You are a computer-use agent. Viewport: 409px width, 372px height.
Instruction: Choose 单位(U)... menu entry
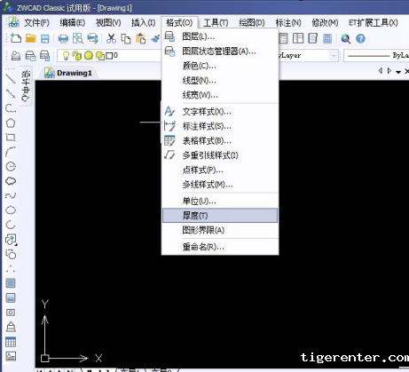(220, 202)
